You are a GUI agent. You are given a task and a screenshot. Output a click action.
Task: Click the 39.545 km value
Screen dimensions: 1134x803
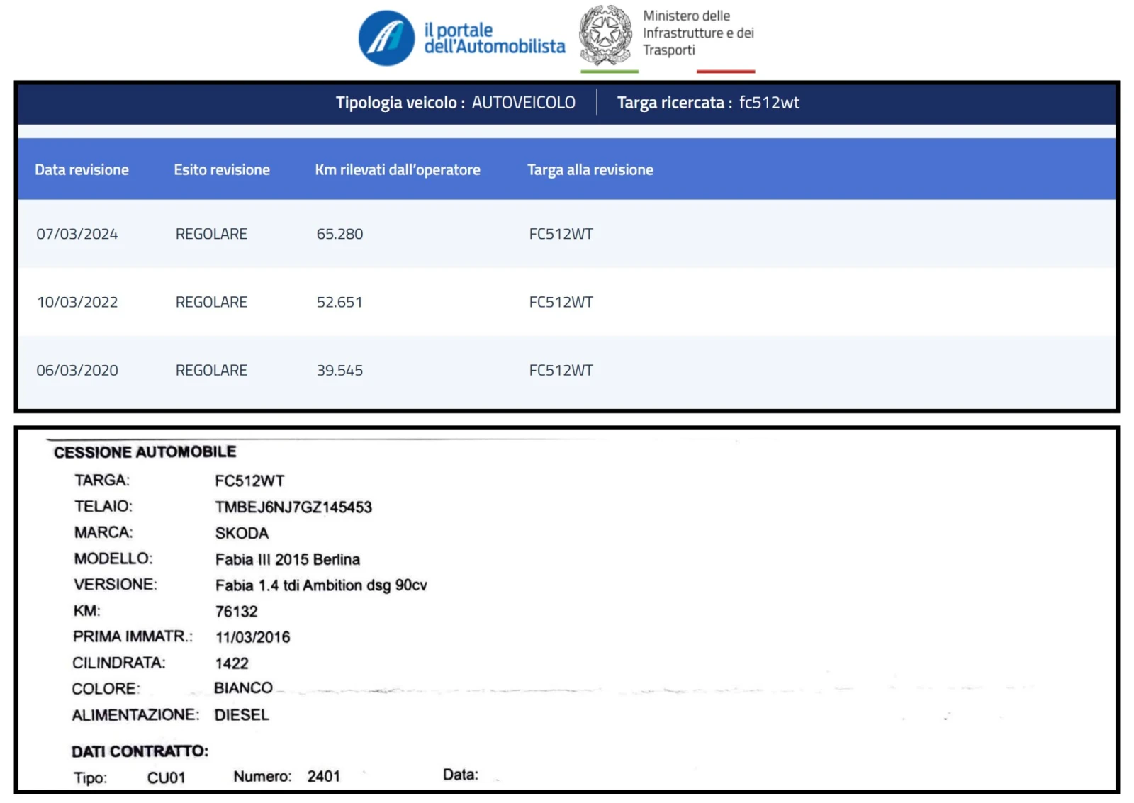[339, 371]
